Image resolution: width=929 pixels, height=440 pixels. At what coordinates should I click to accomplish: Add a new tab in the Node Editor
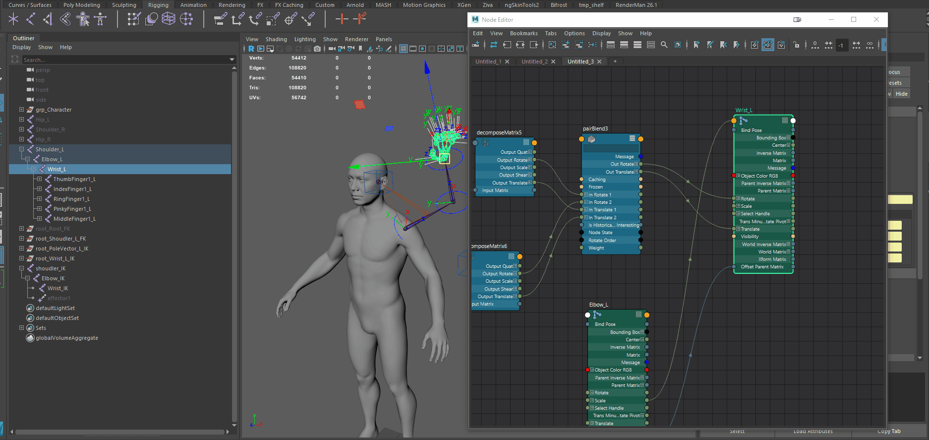pyautogui.click(x=615, y=62)
